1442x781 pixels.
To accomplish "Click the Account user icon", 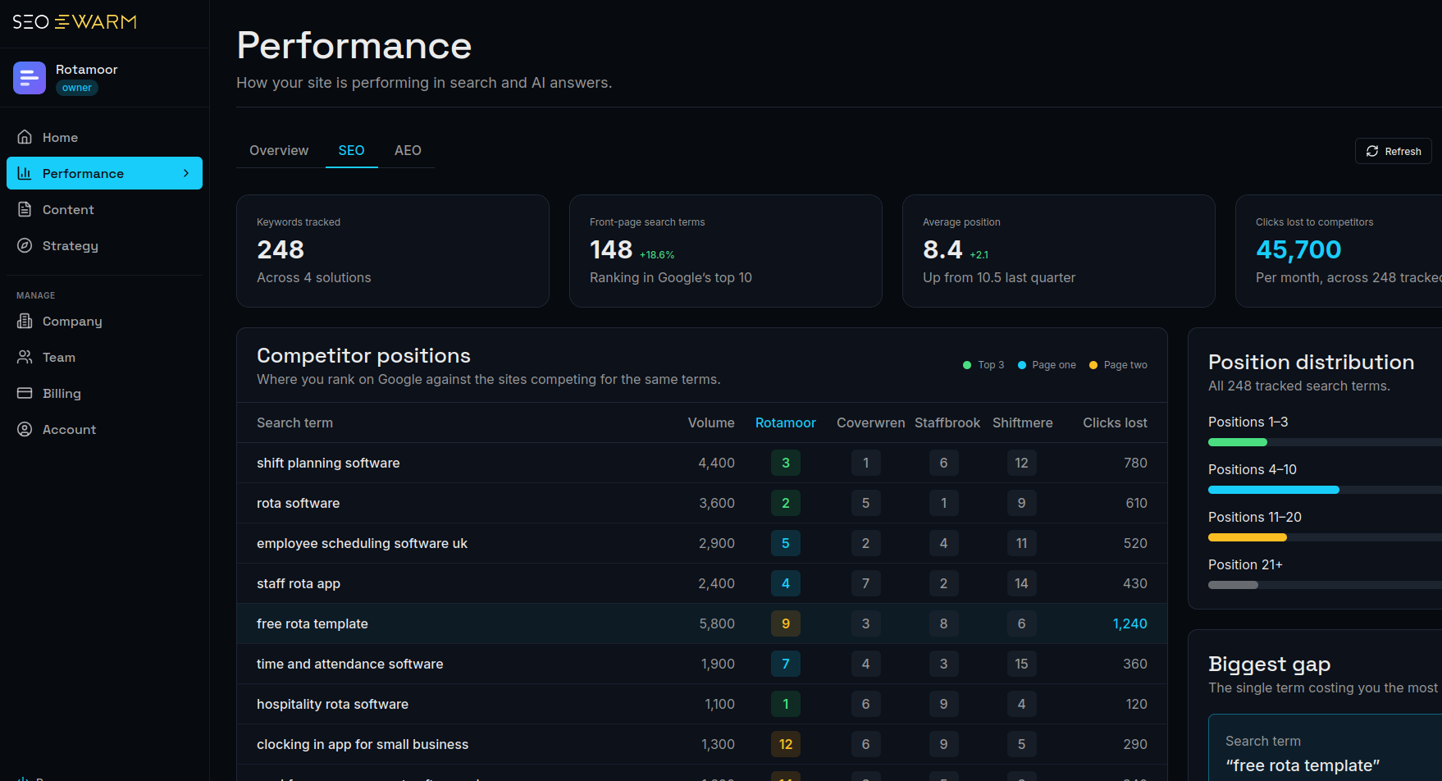I will (25, 429).
